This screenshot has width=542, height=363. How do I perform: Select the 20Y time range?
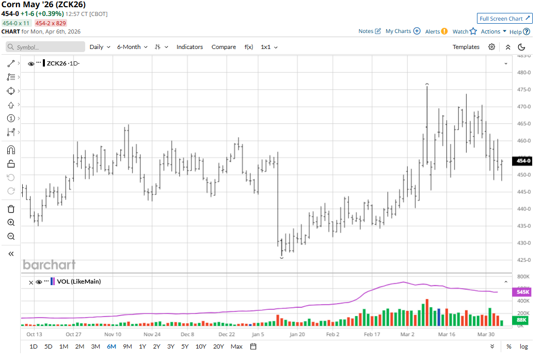pyautogui.click(x=218, y=346)
